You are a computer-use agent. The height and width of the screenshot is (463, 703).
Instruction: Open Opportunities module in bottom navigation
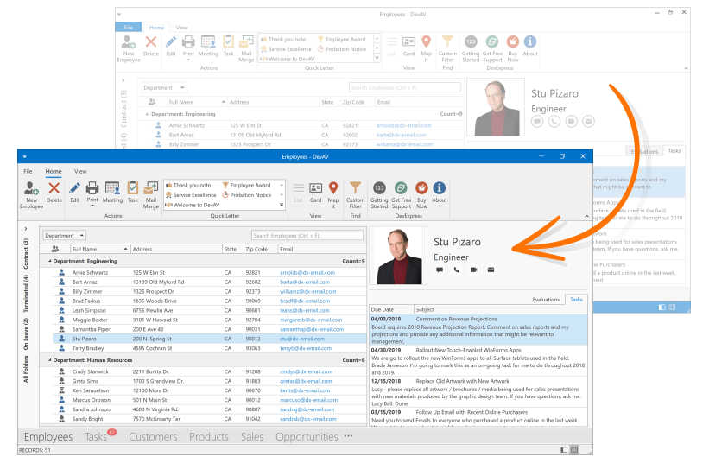[x=307, y=436]
